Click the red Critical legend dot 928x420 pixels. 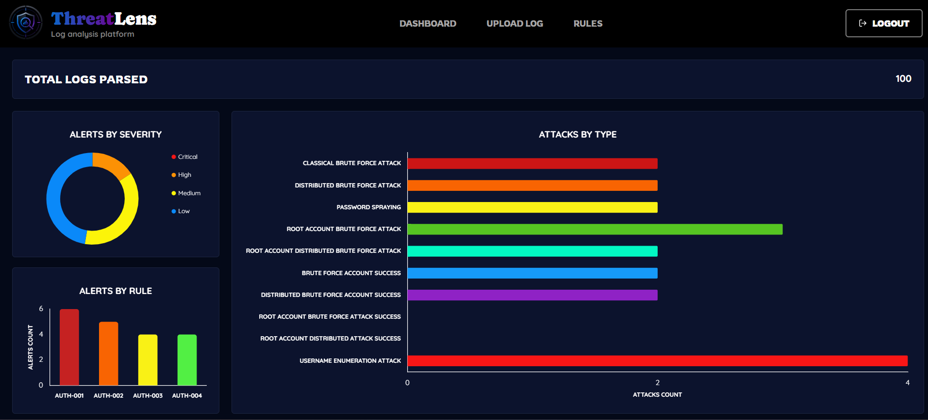click(x=174, y=157)
